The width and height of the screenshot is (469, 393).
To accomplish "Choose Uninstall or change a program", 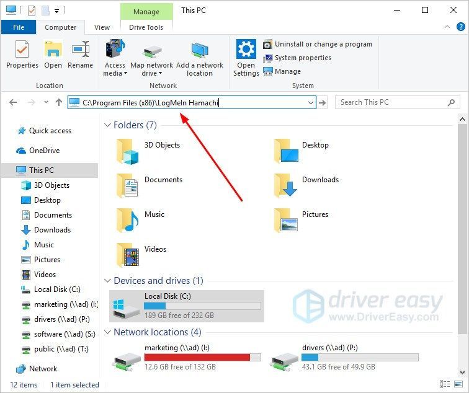I will coord(318,44).
